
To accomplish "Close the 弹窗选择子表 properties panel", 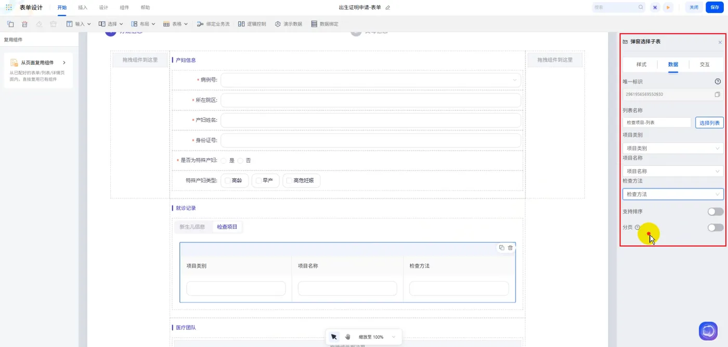I will [x=720, y=42].
